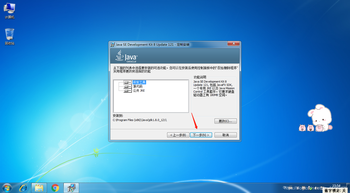
Task: Select the Java installer taskbar button
Action: (x=71, y=188)
